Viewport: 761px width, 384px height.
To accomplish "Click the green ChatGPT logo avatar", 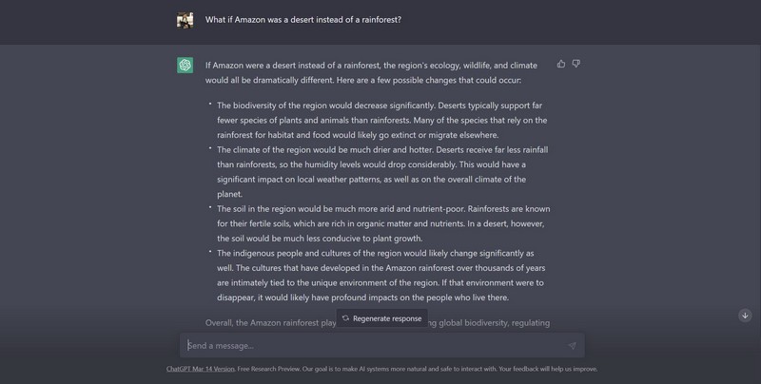I will 185,66.
